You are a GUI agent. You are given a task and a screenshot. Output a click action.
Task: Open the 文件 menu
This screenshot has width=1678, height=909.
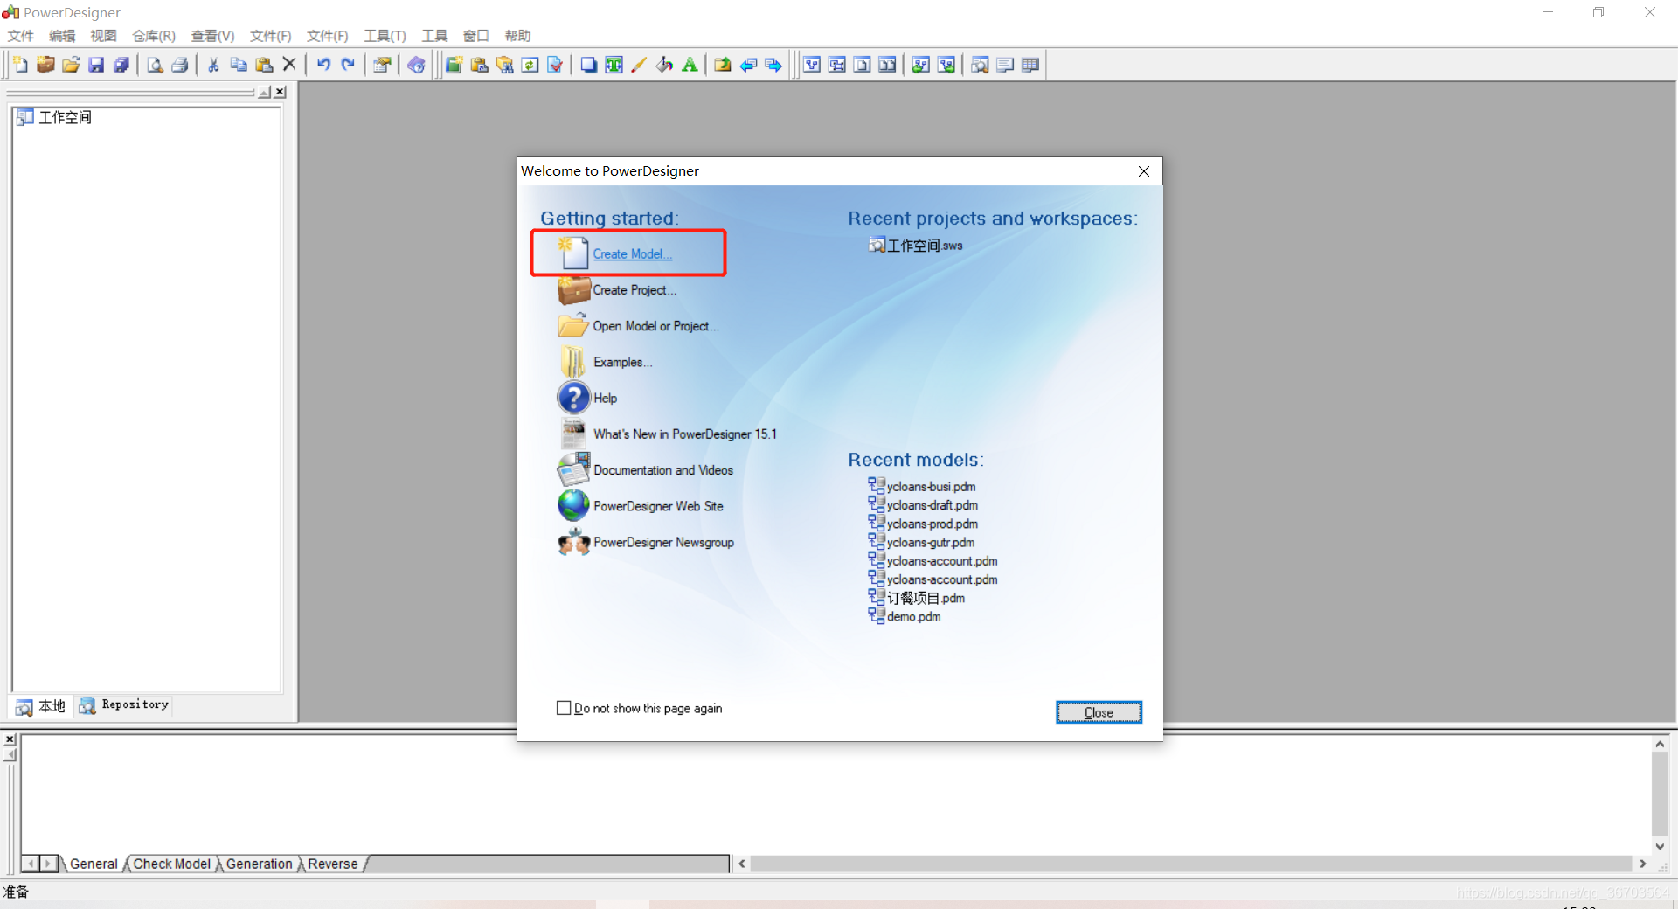point(20,36)
